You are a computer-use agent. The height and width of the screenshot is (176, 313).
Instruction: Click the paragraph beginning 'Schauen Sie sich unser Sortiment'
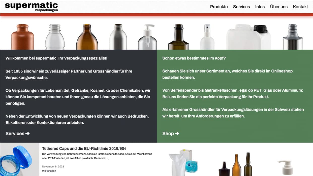(x=228, y=74)
